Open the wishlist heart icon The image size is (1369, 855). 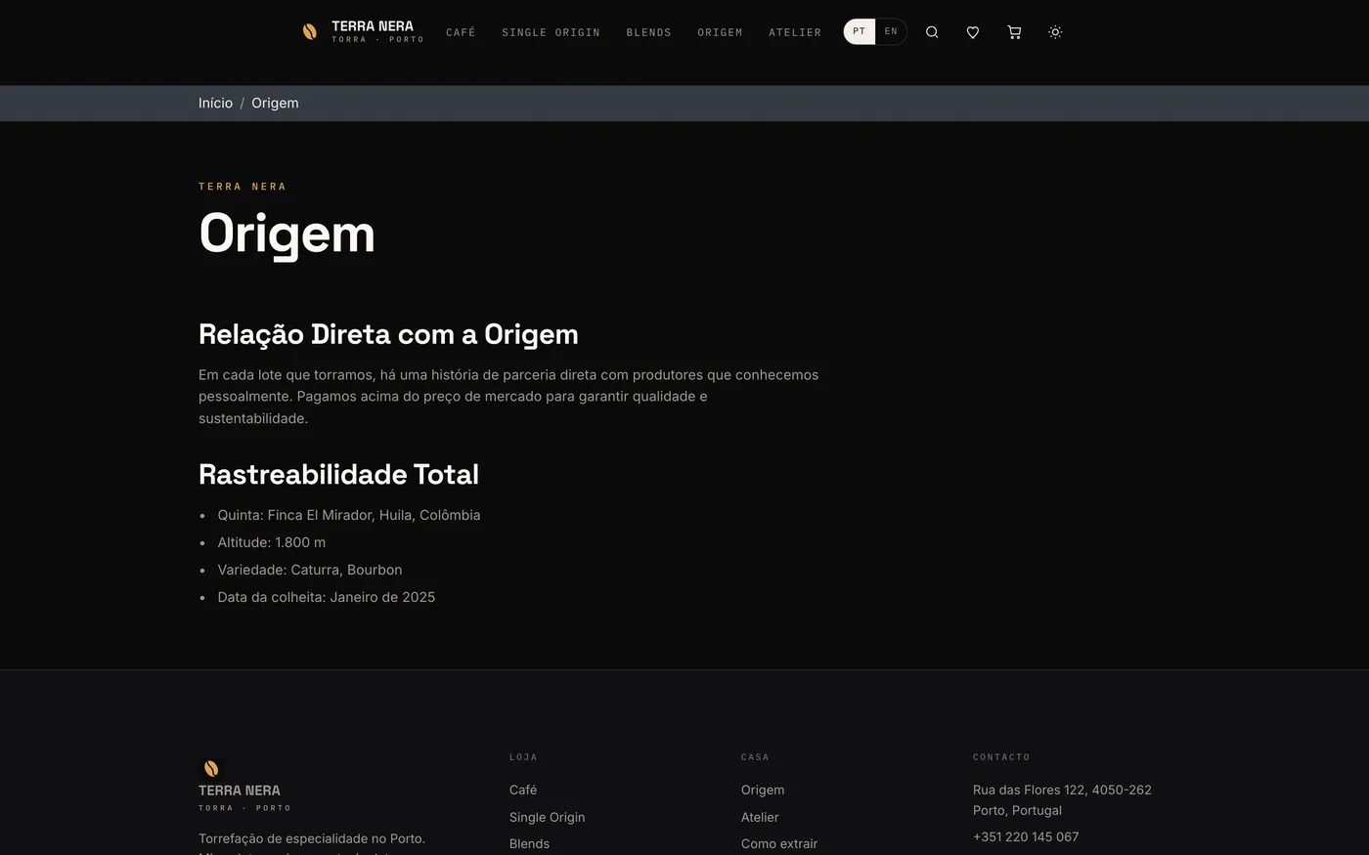click(x=973, y=32)
